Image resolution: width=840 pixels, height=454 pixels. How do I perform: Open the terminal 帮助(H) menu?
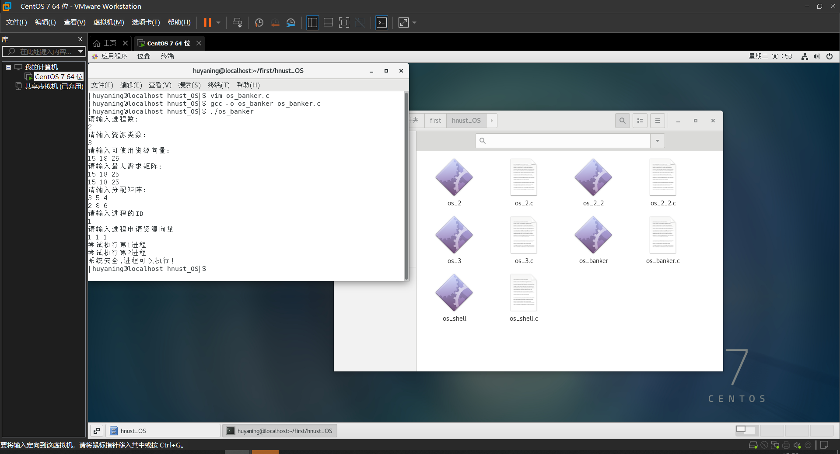[248, 85]
